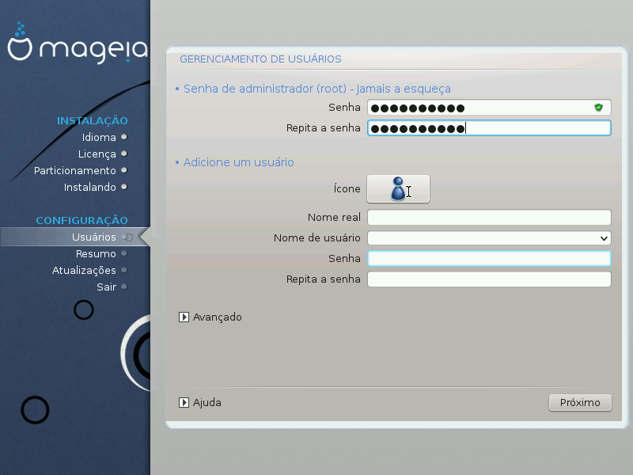Click the Mageia logo

pyautogui.click(x=77, y=44)
